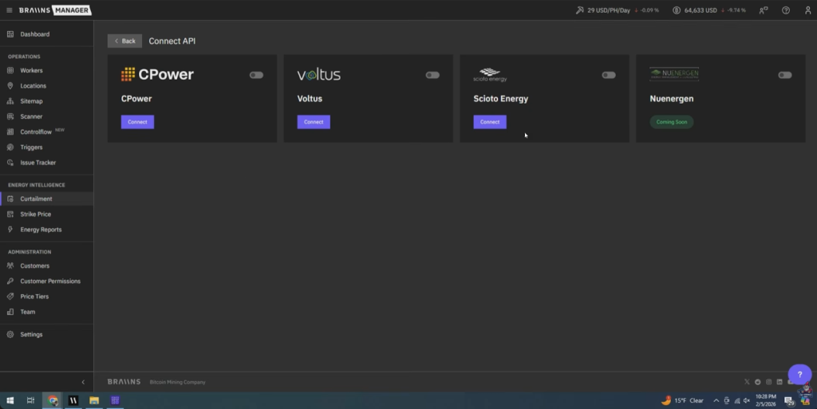Show hidden system tray icons
817x409 pixels.
point(716,400)
